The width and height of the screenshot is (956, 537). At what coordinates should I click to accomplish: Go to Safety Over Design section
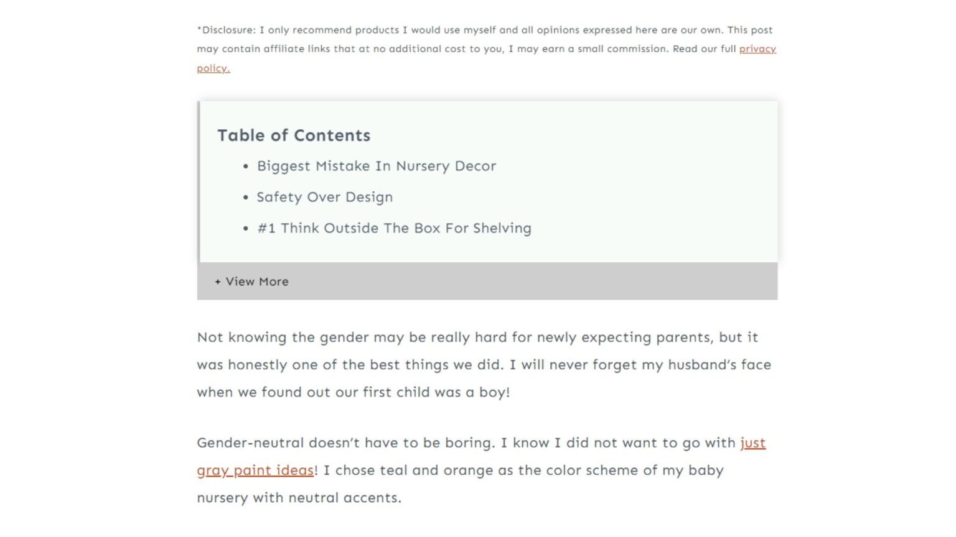click(324, 198)
